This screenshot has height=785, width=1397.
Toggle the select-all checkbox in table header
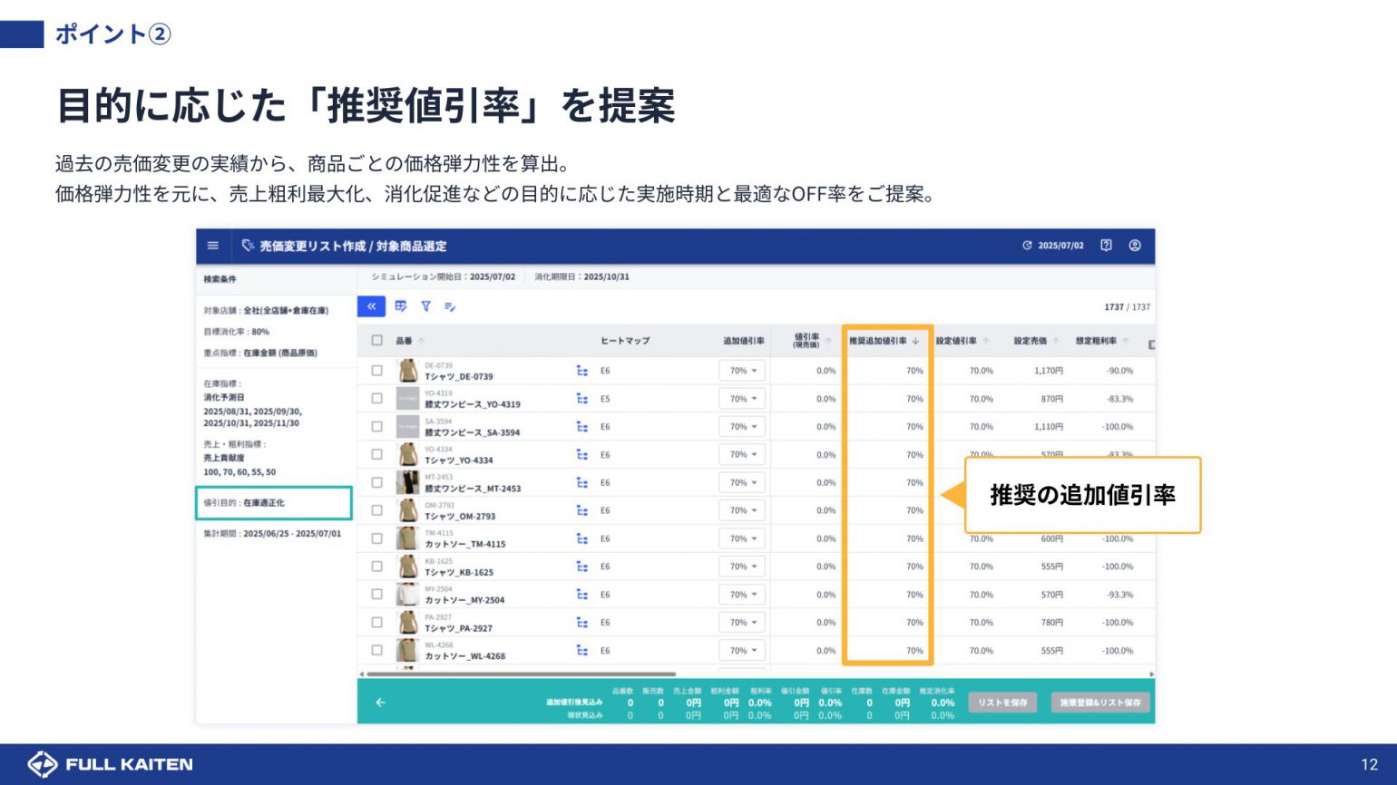click(x=376, y=341)
